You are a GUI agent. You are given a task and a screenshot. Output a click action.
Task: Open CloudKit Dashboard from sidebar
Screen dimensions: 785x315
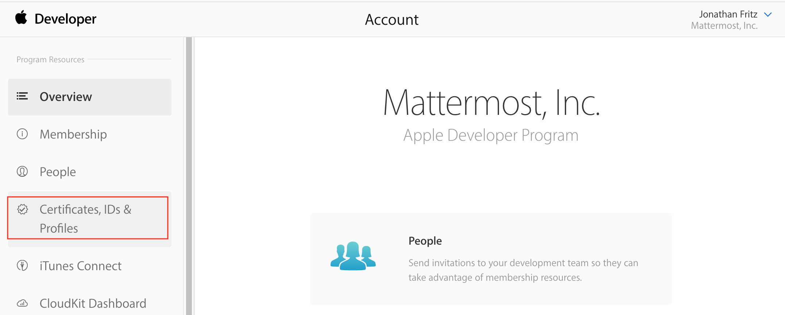(93, 304)
